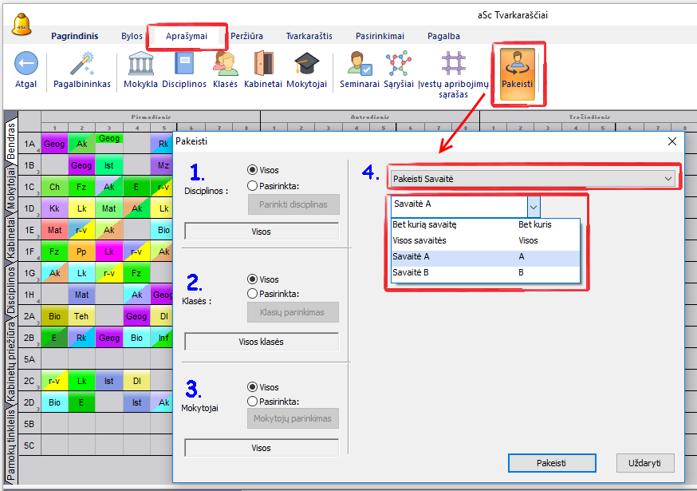This screenshot has height=491, width=697.
Task: Select Pasirinkta radio for Mokytojai
Action: coord(253,402)
